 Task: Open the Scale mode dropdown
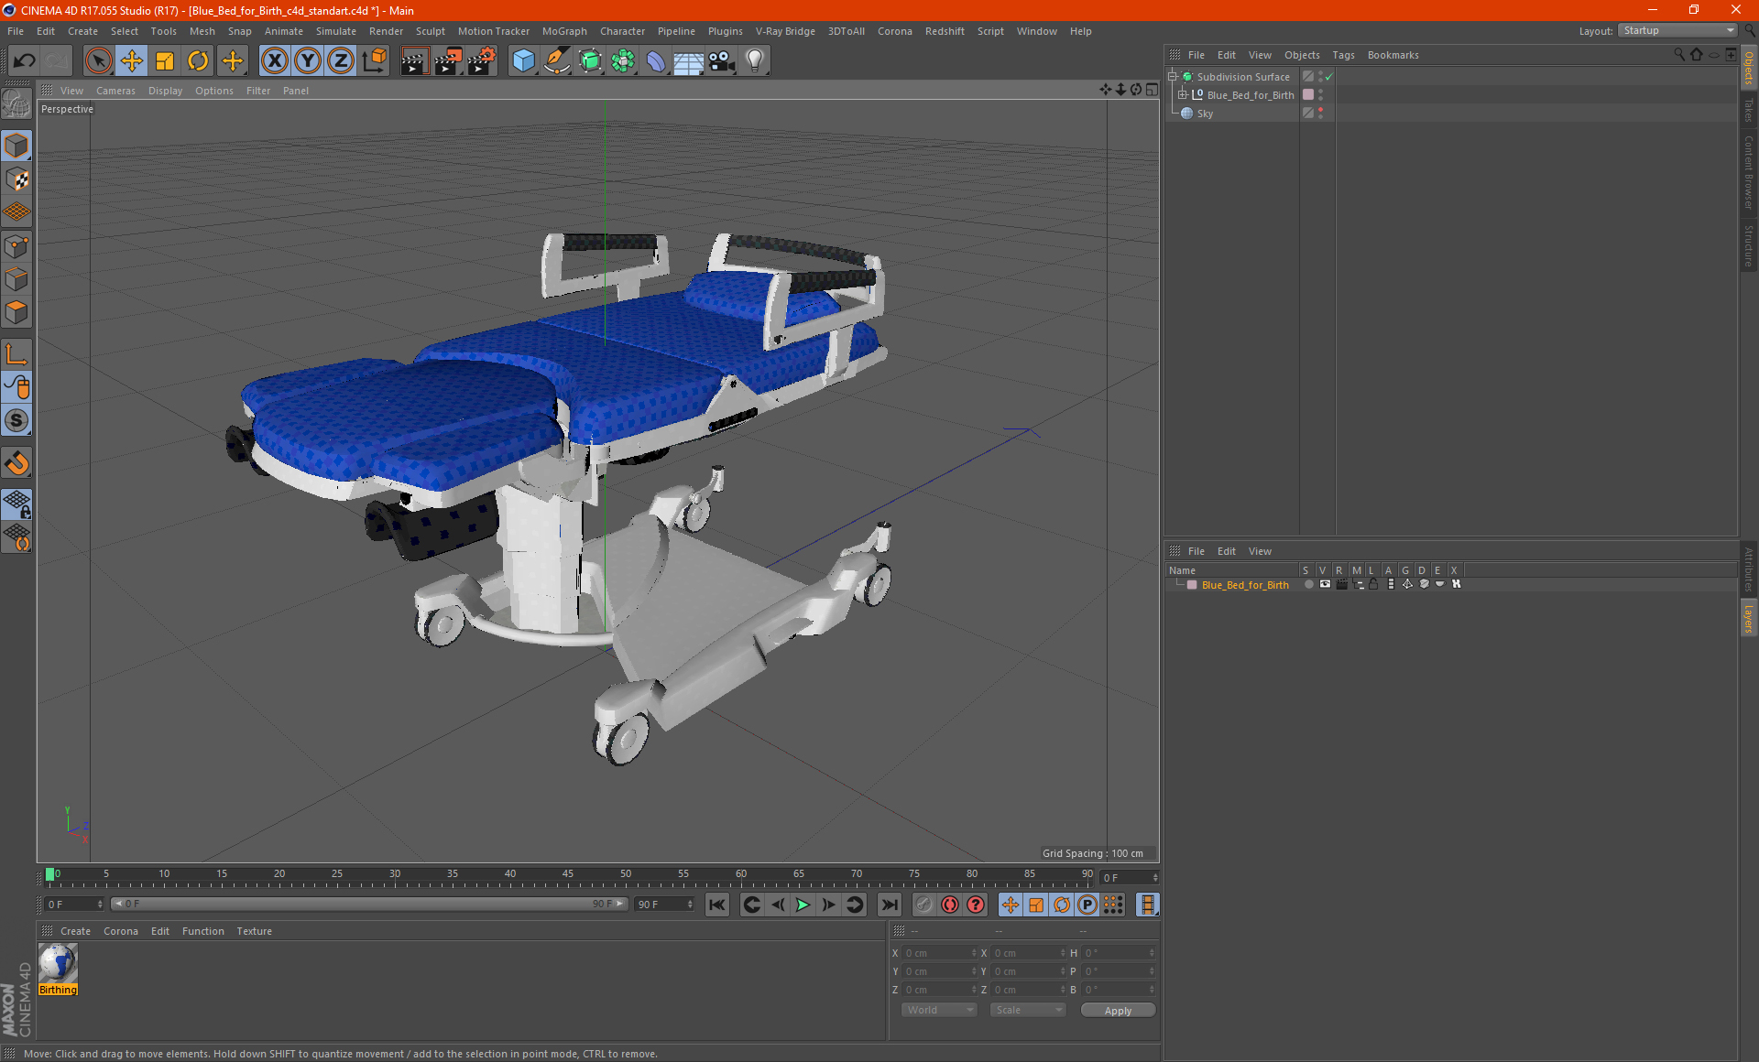(1028, 1010)
